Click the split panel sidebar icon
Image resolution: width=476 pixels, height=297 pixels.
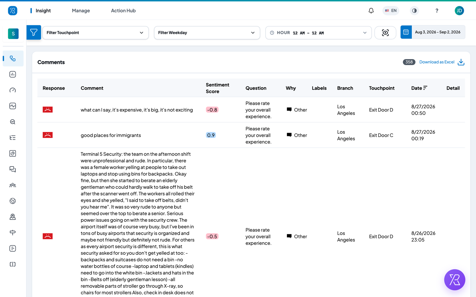[13, 264]
